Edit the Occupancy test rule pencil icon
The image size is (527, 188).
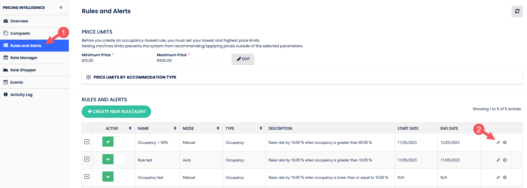coord(498,177)
